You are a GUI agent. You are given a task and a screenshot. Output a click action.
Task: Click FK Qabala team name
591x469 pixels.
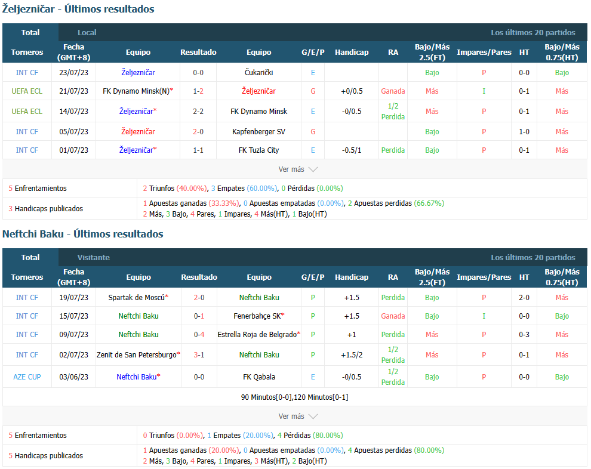tap(259, 377)
